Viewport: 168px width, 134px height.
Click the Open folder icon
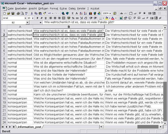click(8, 13)
